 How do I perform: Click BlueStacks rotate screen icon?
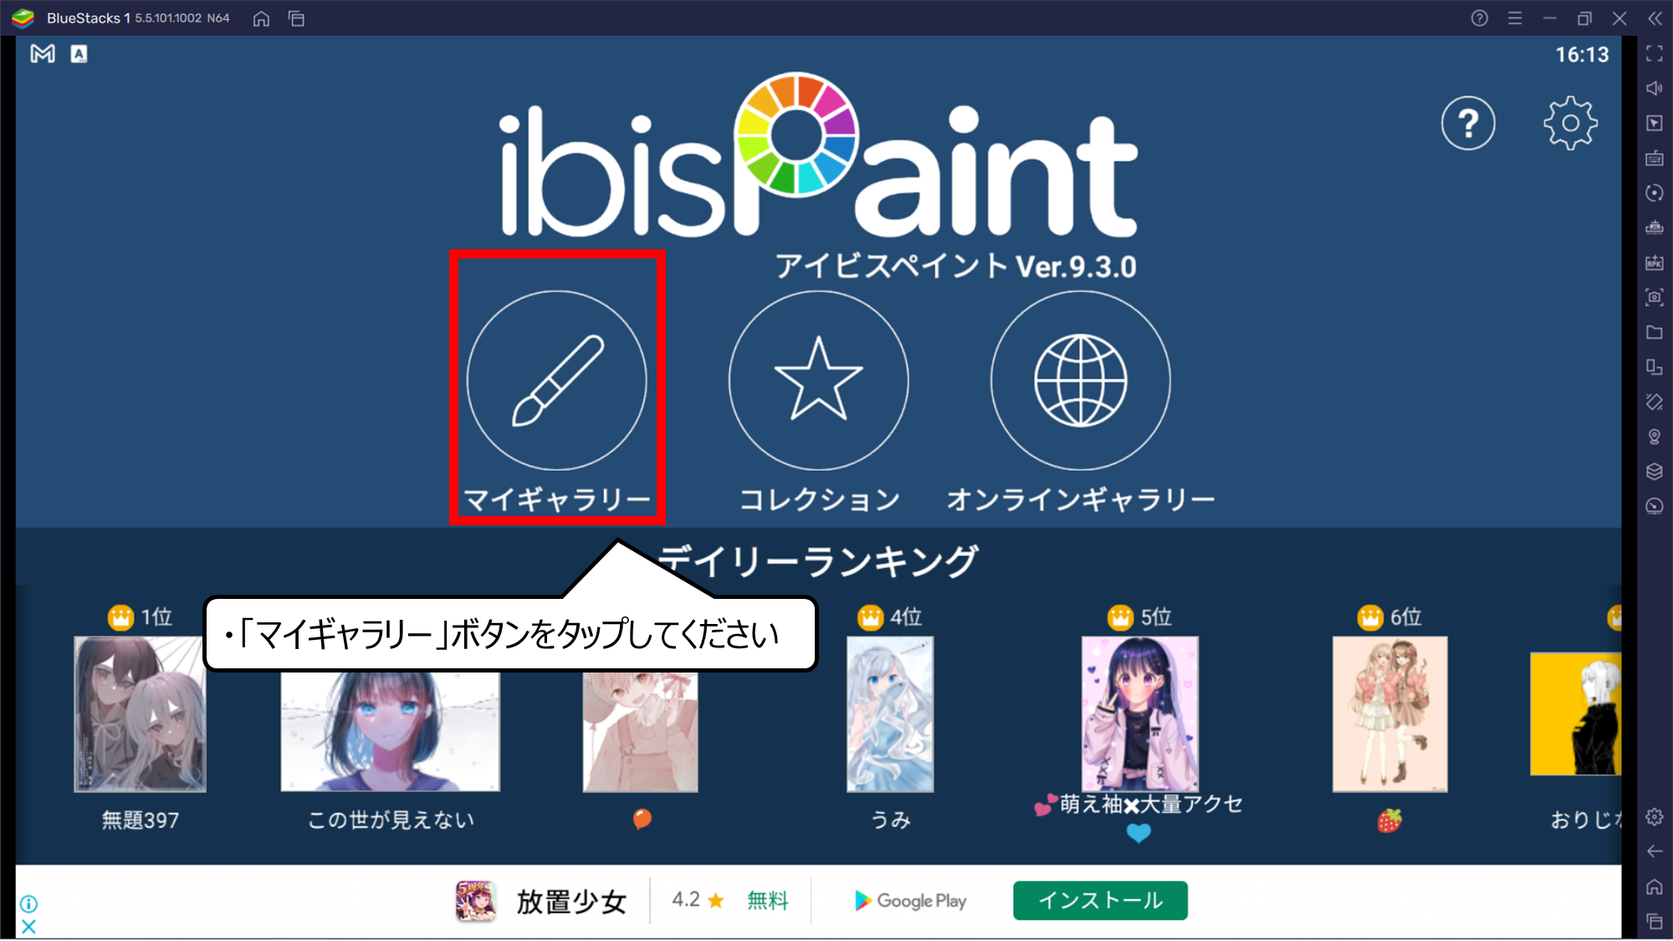click(x=1654, y=401)
